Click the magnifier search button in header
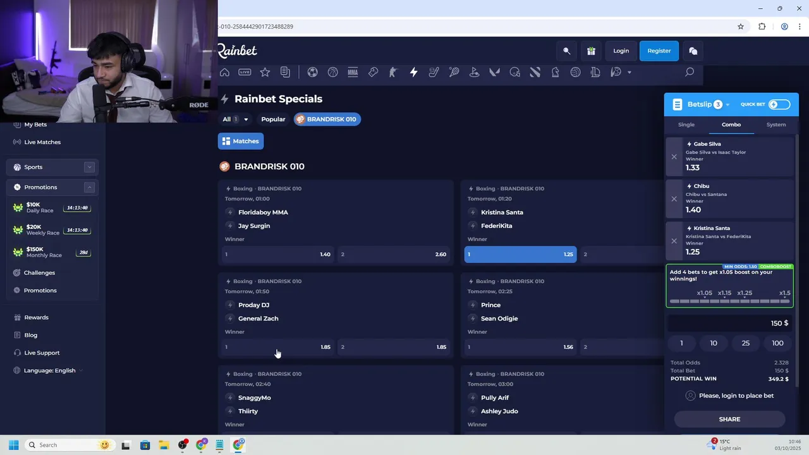The height and width of the screenshot is (455, 809). 566,51
